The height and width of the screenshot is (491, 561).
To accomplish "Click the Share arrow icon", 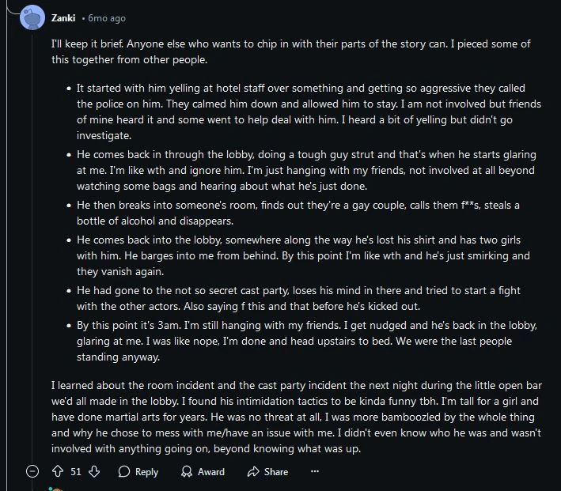I will coord(253,471).
